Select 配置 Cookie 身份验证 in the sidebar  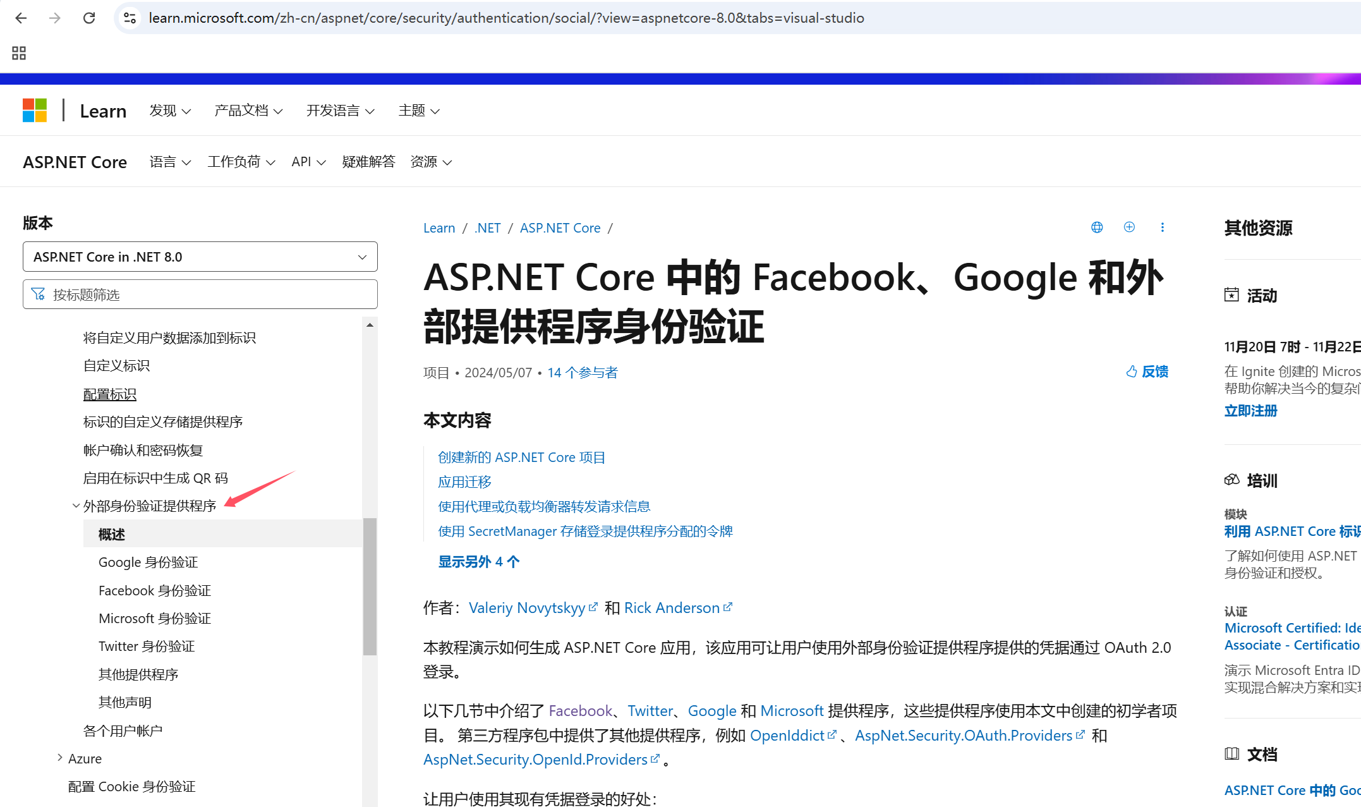pos(132,787)
